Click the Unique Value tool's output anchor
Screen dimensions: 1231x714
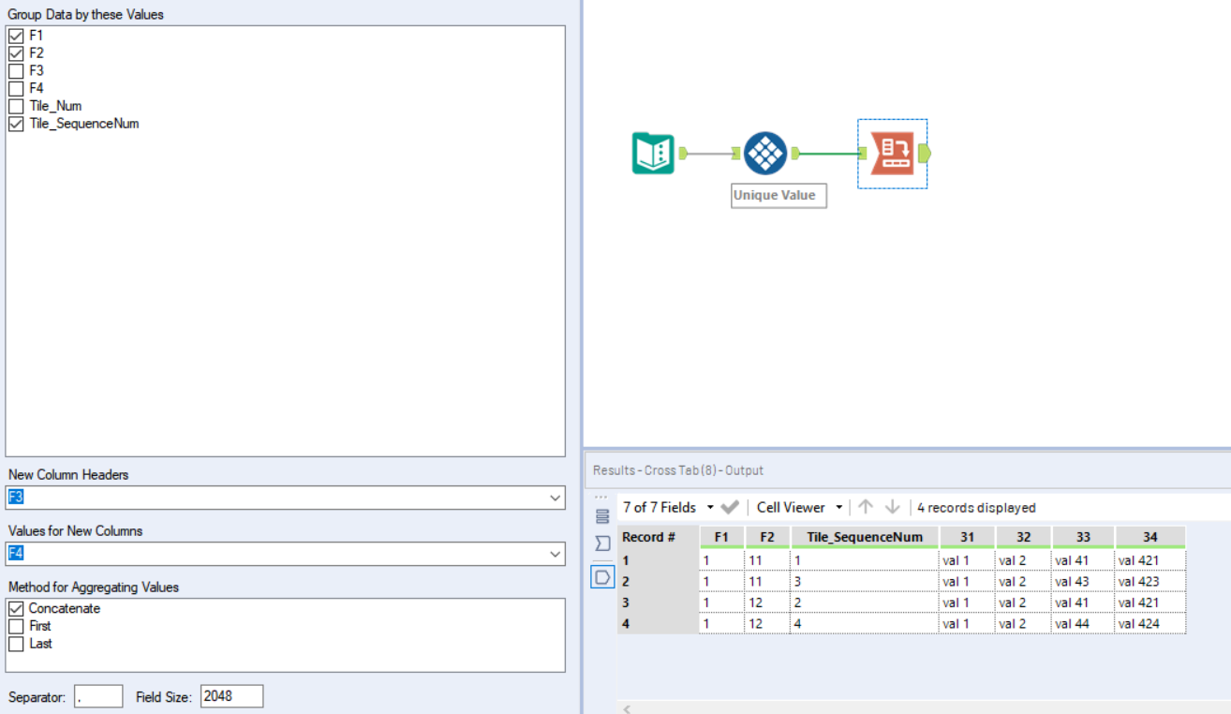(794, 153)
